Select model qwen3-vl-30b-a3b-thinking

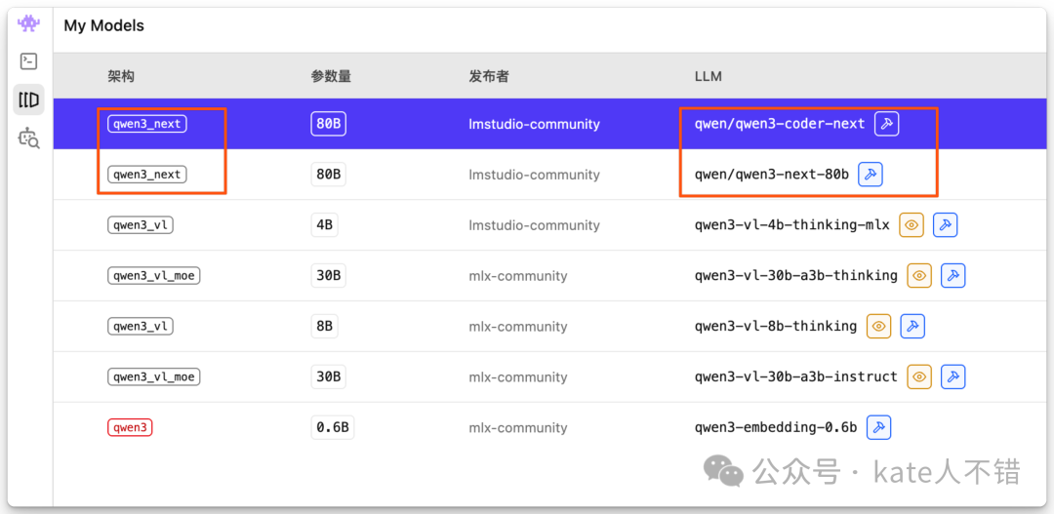tap(796, 275)
